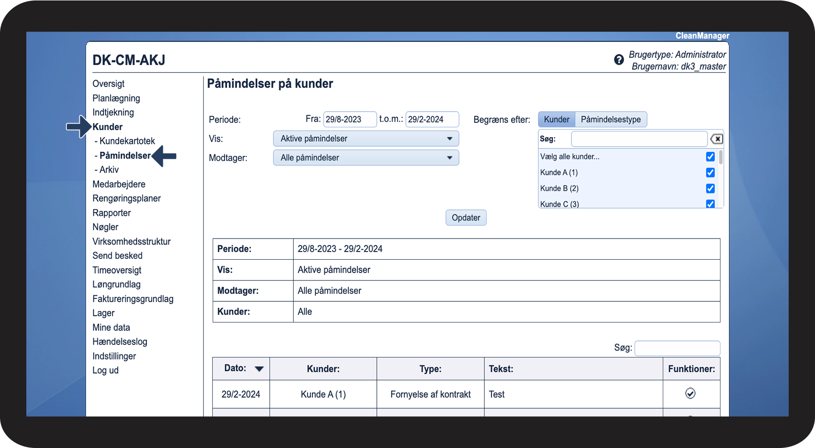Image resolution: width=815 pixels, height=448 pixels.
Task: Switch to the Påmindelsestype tab
Action: [611, 119]
